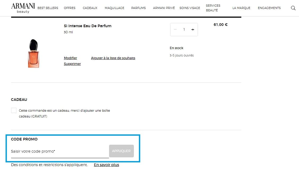Open the search icon
The height and width of the screenshot is (174, 299).
tap(293, 8)
